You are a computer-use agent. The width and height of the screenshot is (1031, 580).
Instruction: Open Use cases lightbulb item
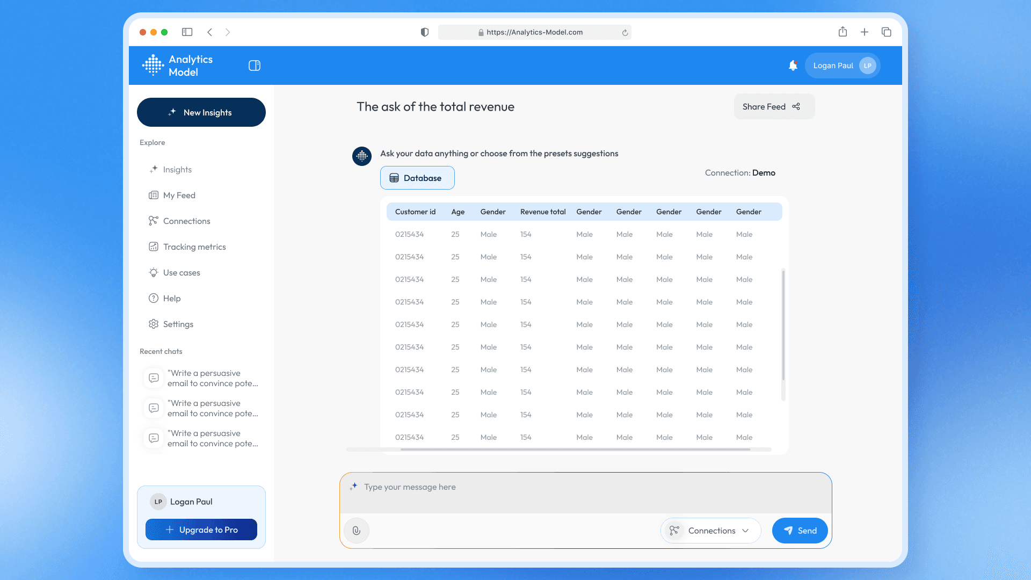coord(181,273)
